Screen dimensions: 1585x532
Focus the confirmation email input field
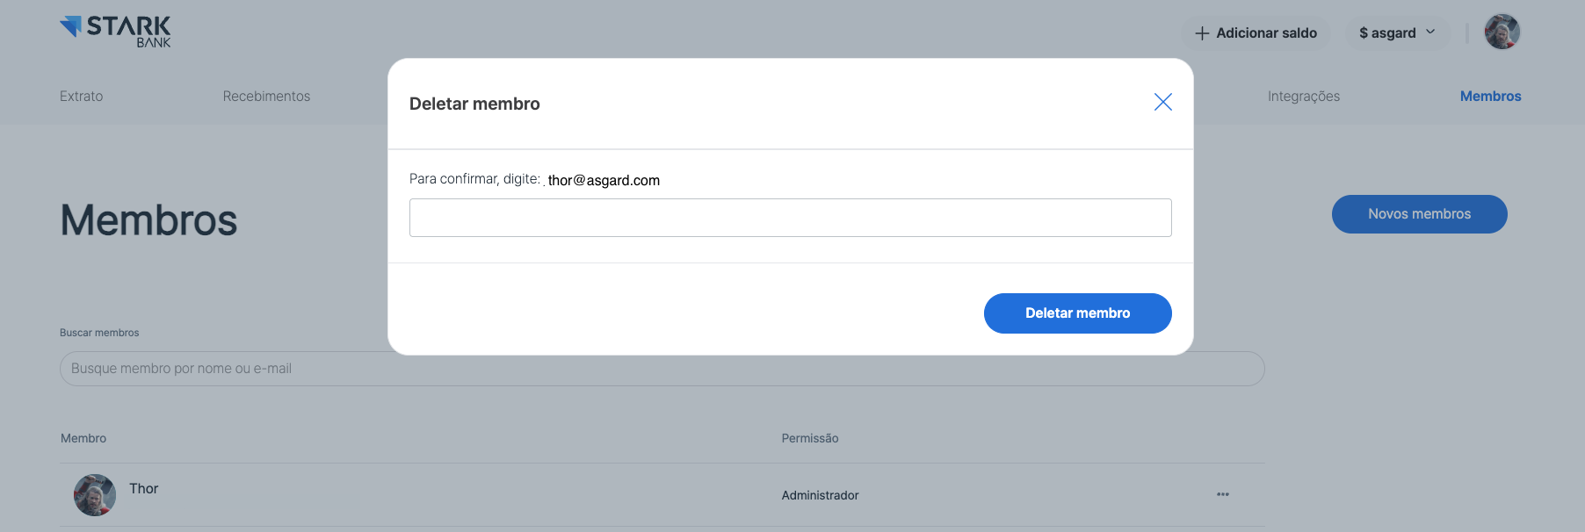[790, 218]
